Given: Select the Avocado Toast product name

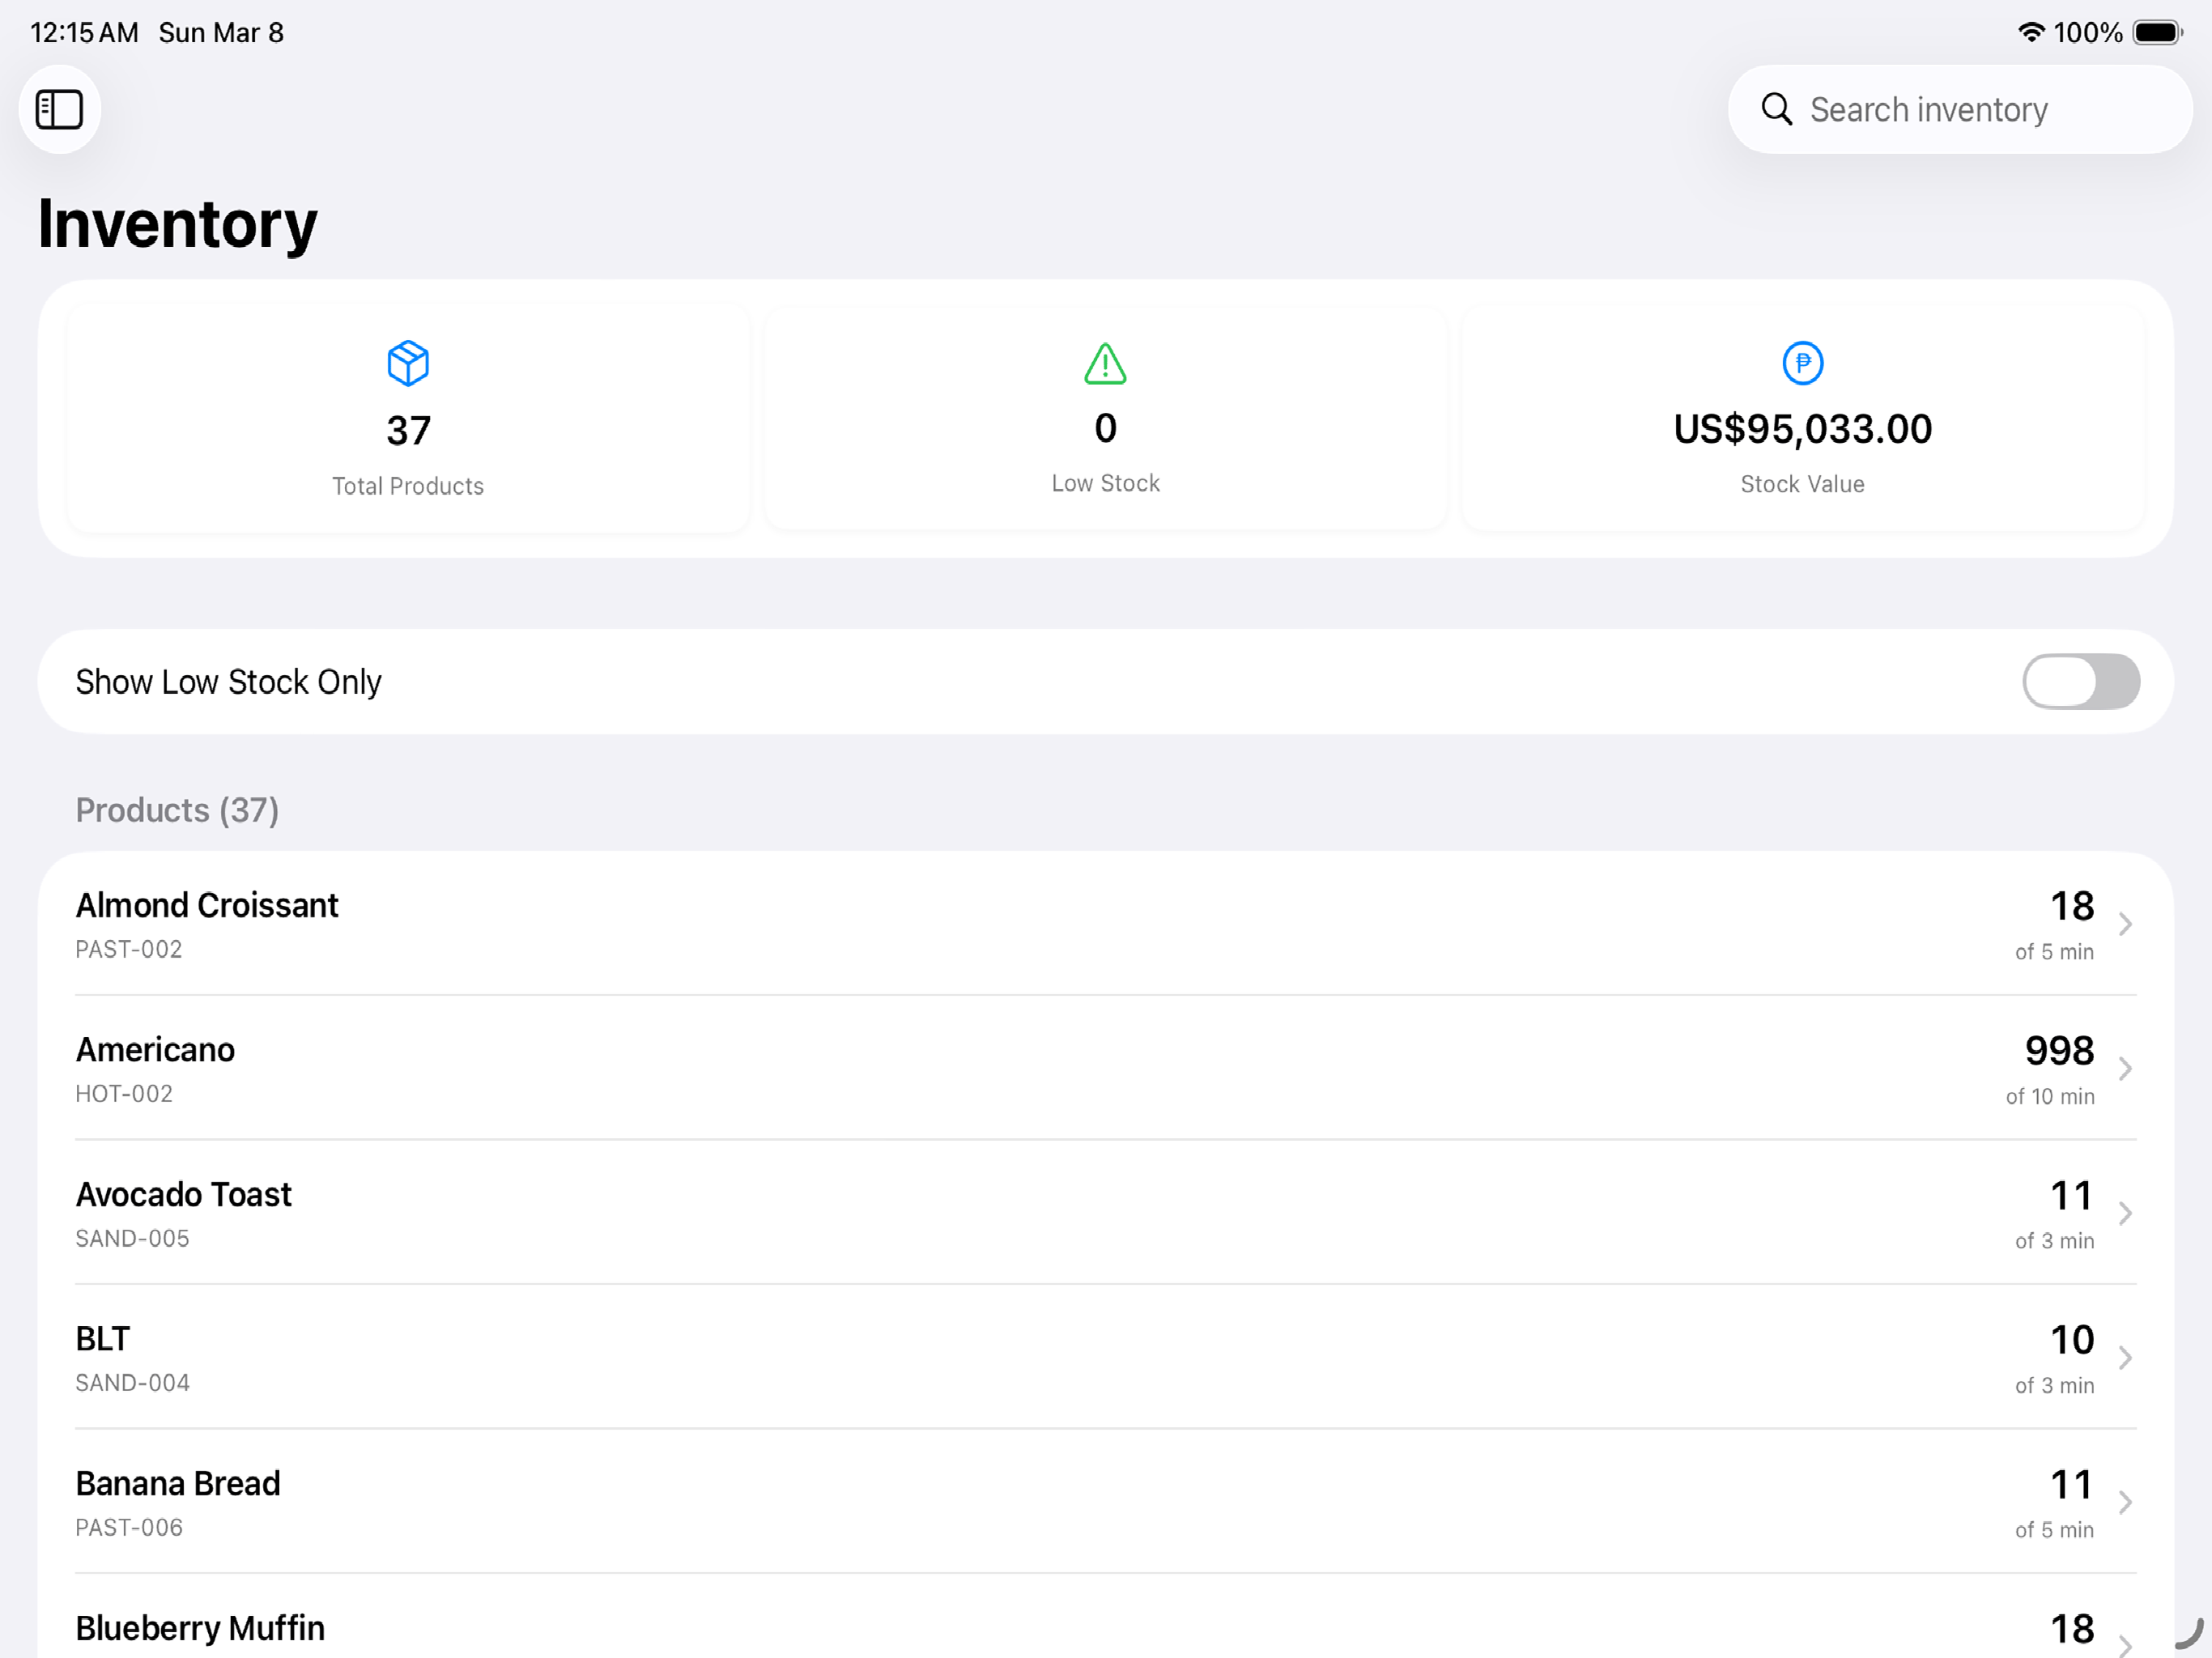Looking at the screenshot, I should click(x=184, y=1194).
